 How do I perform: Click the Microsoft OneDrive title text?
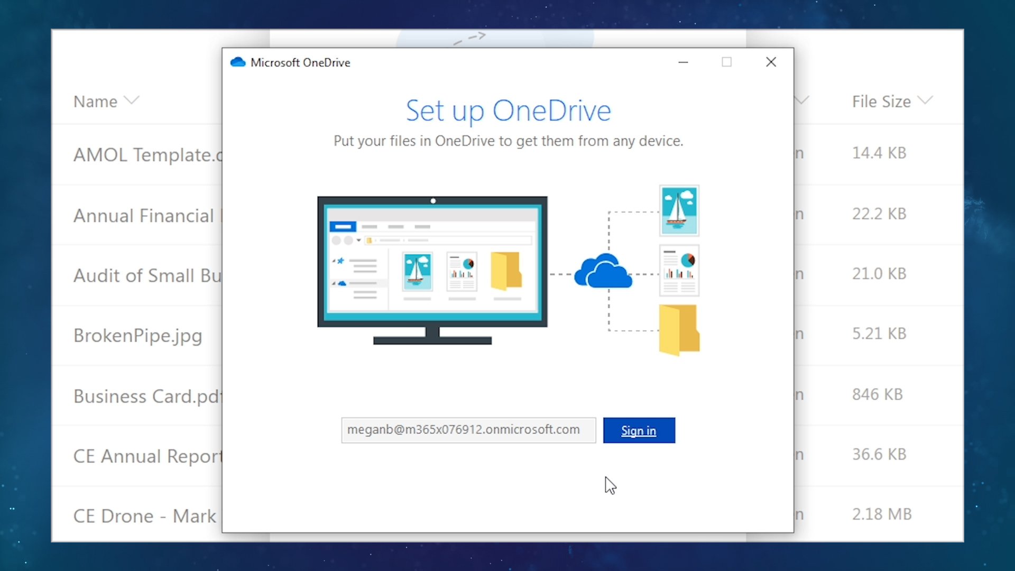(x=300, y=62)
